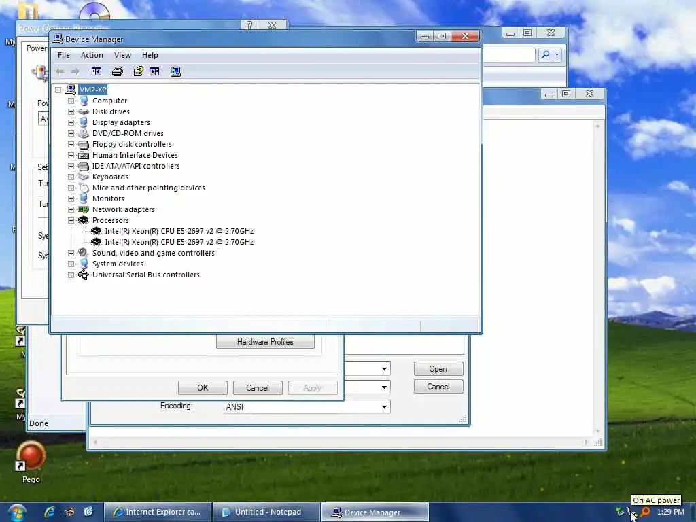The width and height of the screenshot is (696, 522).
Task: Expand the DVD/CD-ROM drives node
Action: [71, 133]
